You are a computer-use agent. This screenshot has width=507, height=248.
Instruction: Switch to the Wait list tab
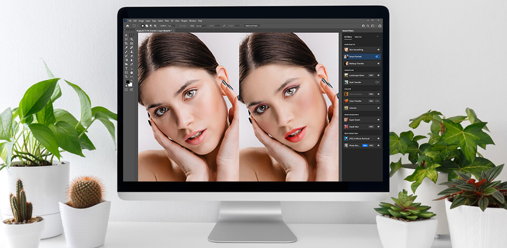(358, 37)
